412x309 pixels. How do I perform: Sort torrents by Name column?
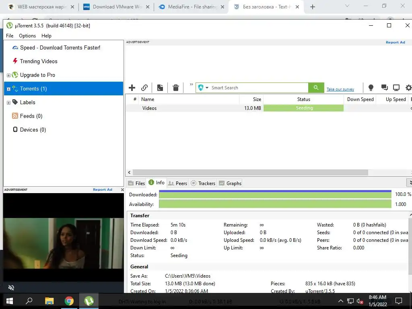coord(189,99)
